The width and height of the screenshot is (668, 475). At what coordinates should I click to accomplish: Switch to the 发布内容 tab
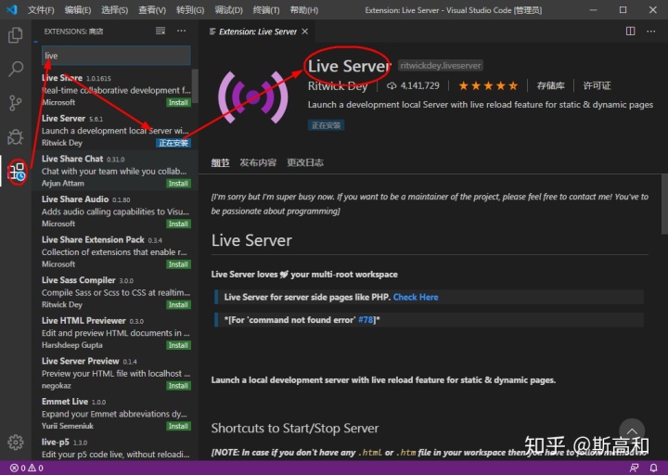pos(258,162)
